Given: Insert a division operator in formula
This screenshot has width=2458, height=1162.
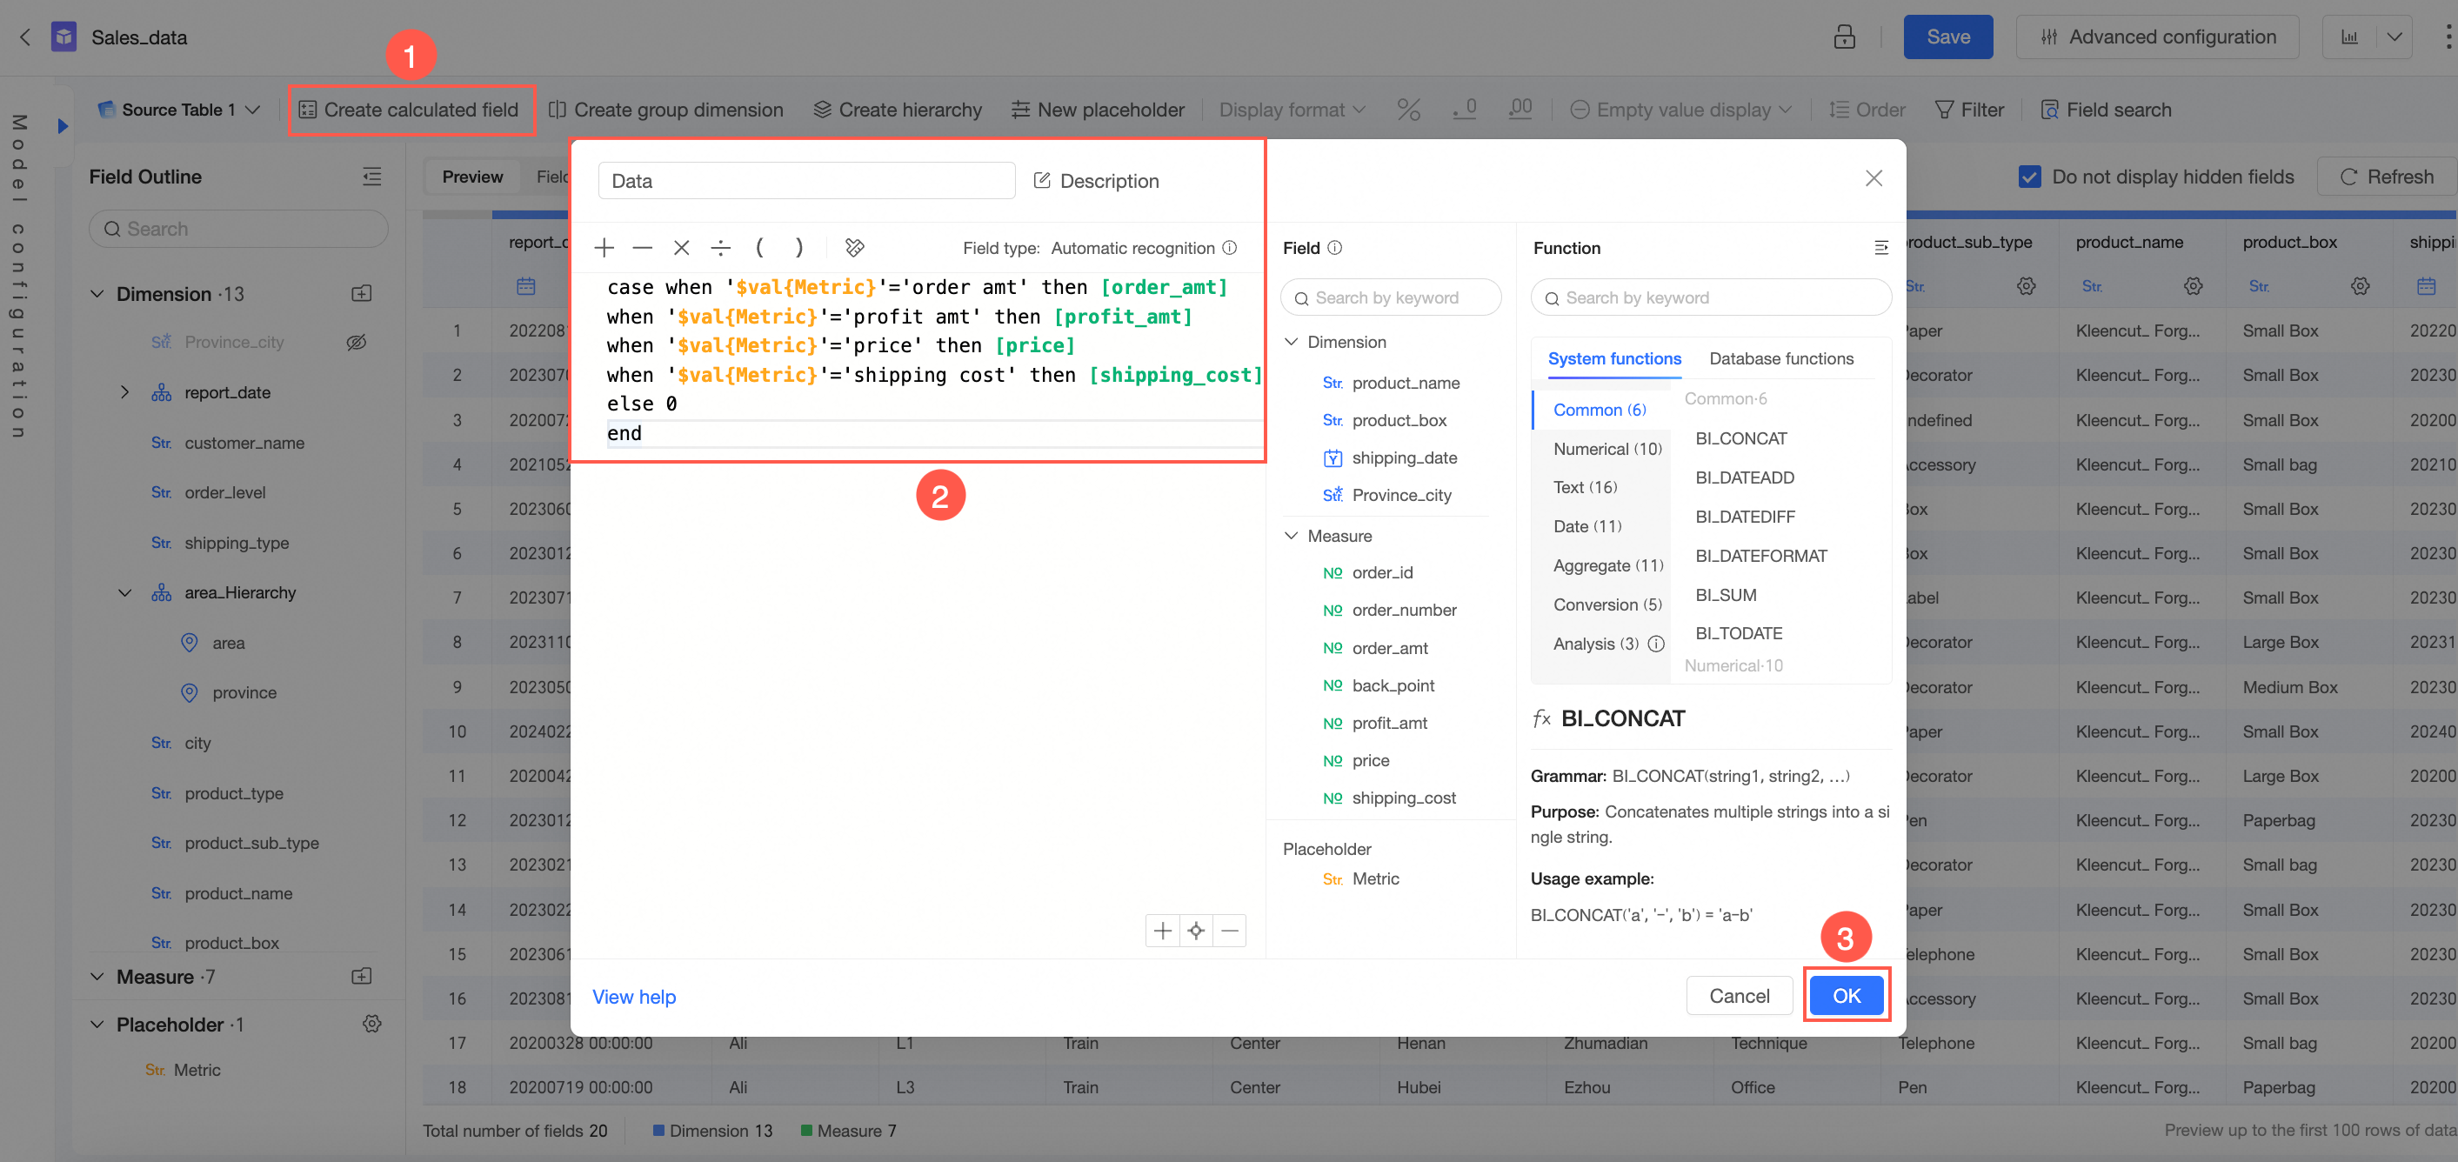Looking at the screenshot, I should point(720,248).
